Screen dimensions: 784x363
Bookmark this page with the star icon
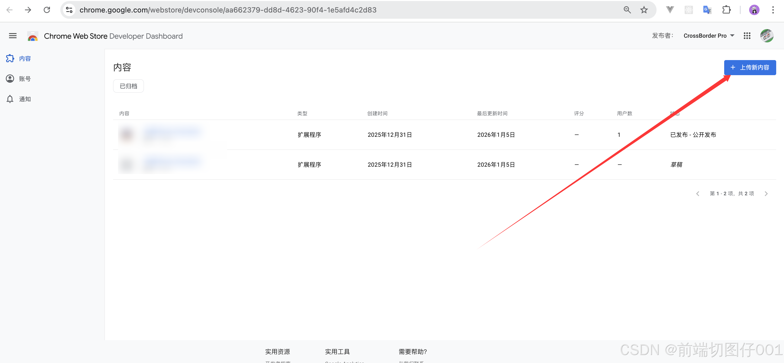(x=644, y=10)
